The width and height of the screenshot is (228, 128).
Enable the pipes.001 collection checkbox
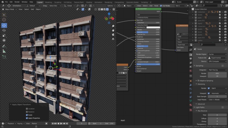tap(220, 20)
